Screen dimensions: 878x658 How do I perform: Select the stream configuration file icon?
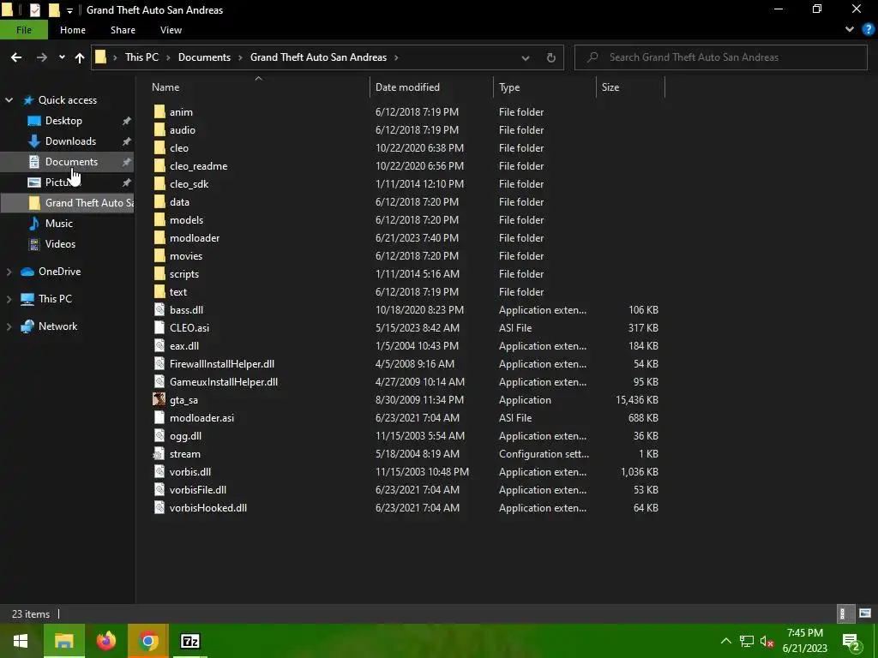pos(159,454)
